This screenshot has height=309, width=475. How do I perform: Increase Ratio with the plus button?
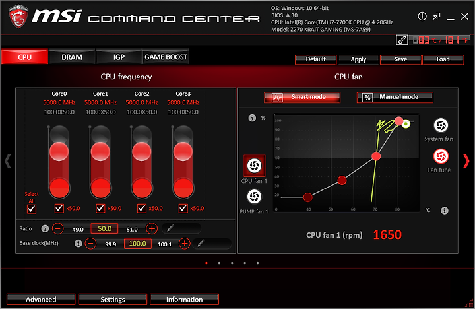(152, 228)
